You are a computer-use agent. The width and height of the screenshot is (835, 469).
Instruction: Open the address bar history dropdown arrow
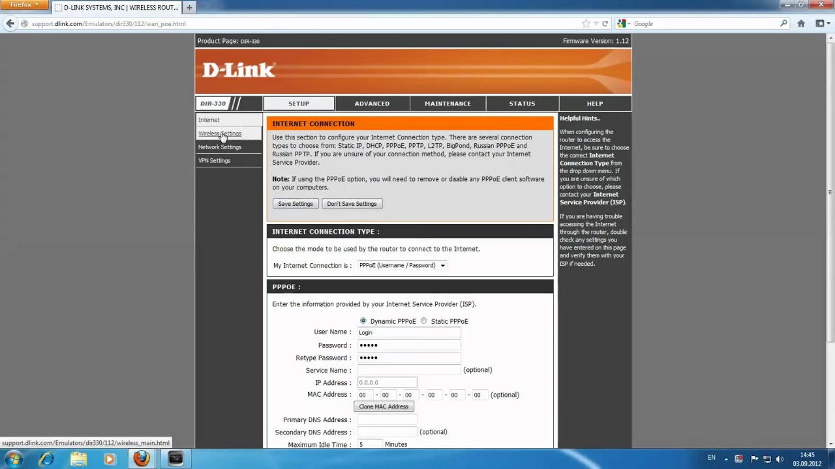click(596, 23)
